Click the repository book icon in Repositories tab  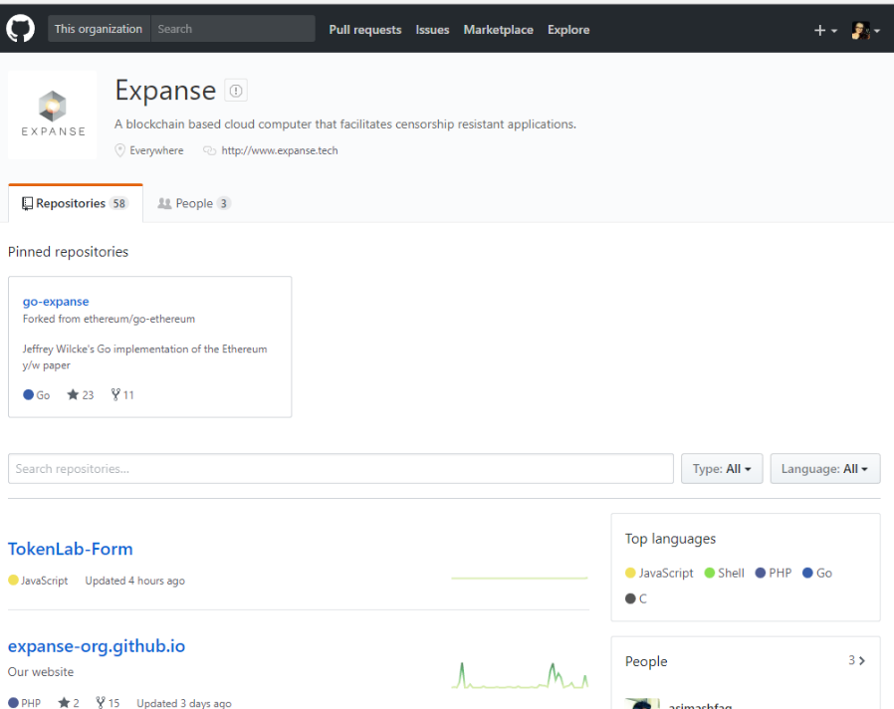(27, 203)
